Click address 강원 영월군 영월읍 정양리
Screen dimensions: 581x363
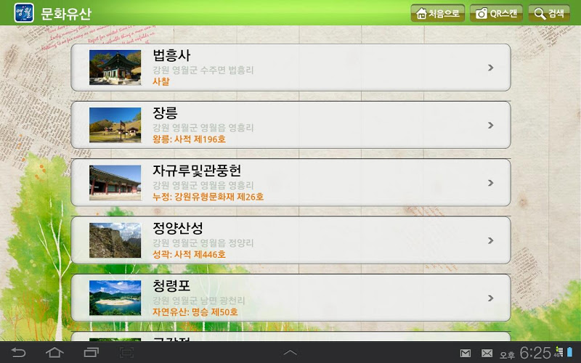pyautogui.click(x=203, y=243)
